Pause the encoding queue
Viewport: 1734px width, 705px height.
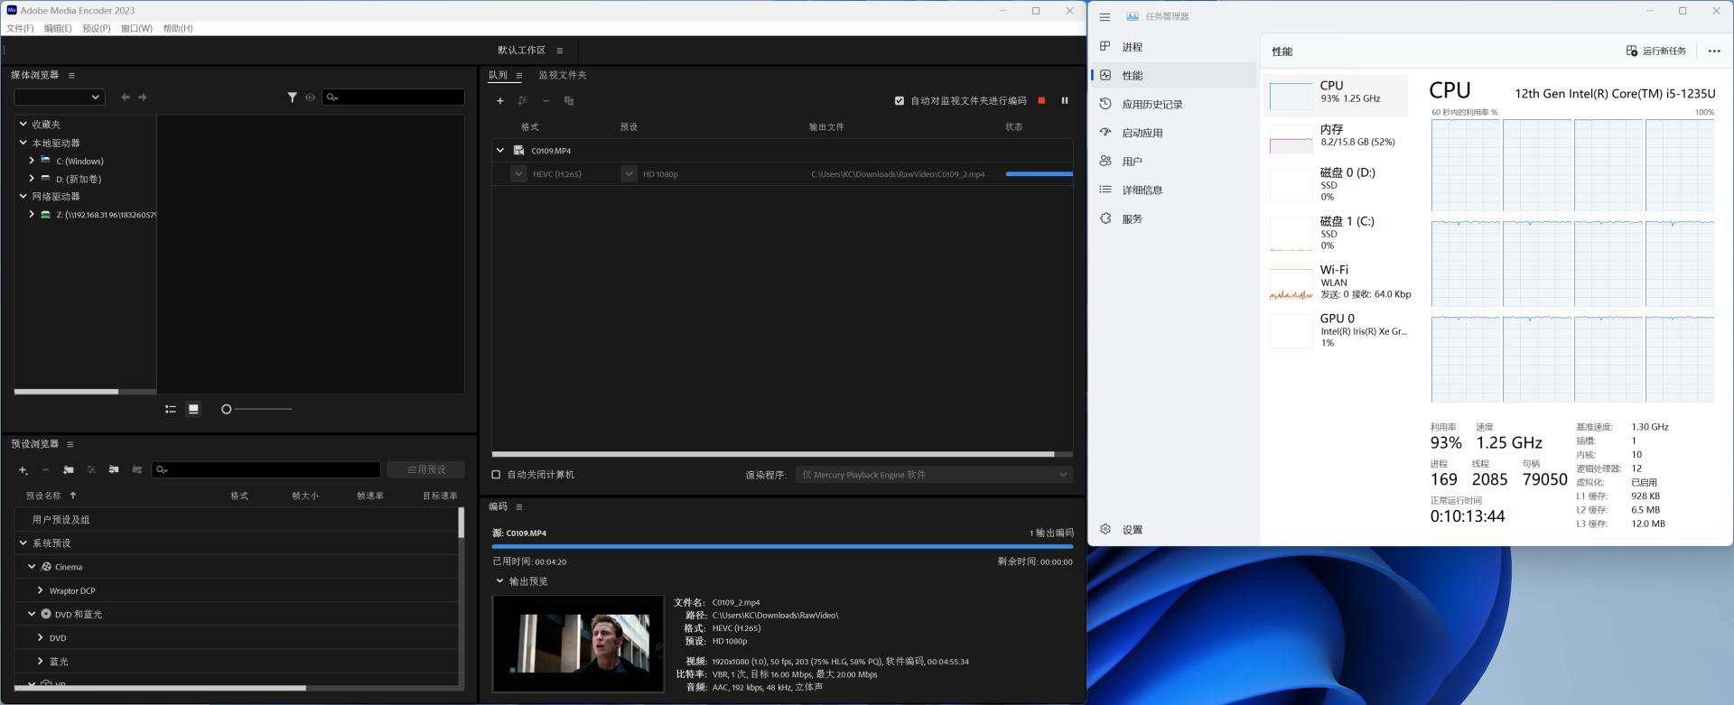1065,100
